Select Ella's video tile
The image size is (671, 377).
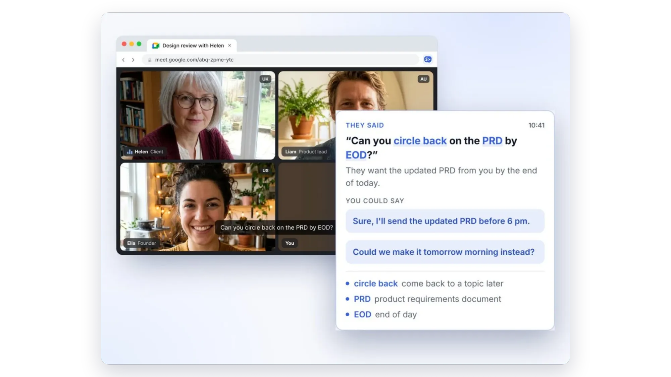[x=198, y=207]
